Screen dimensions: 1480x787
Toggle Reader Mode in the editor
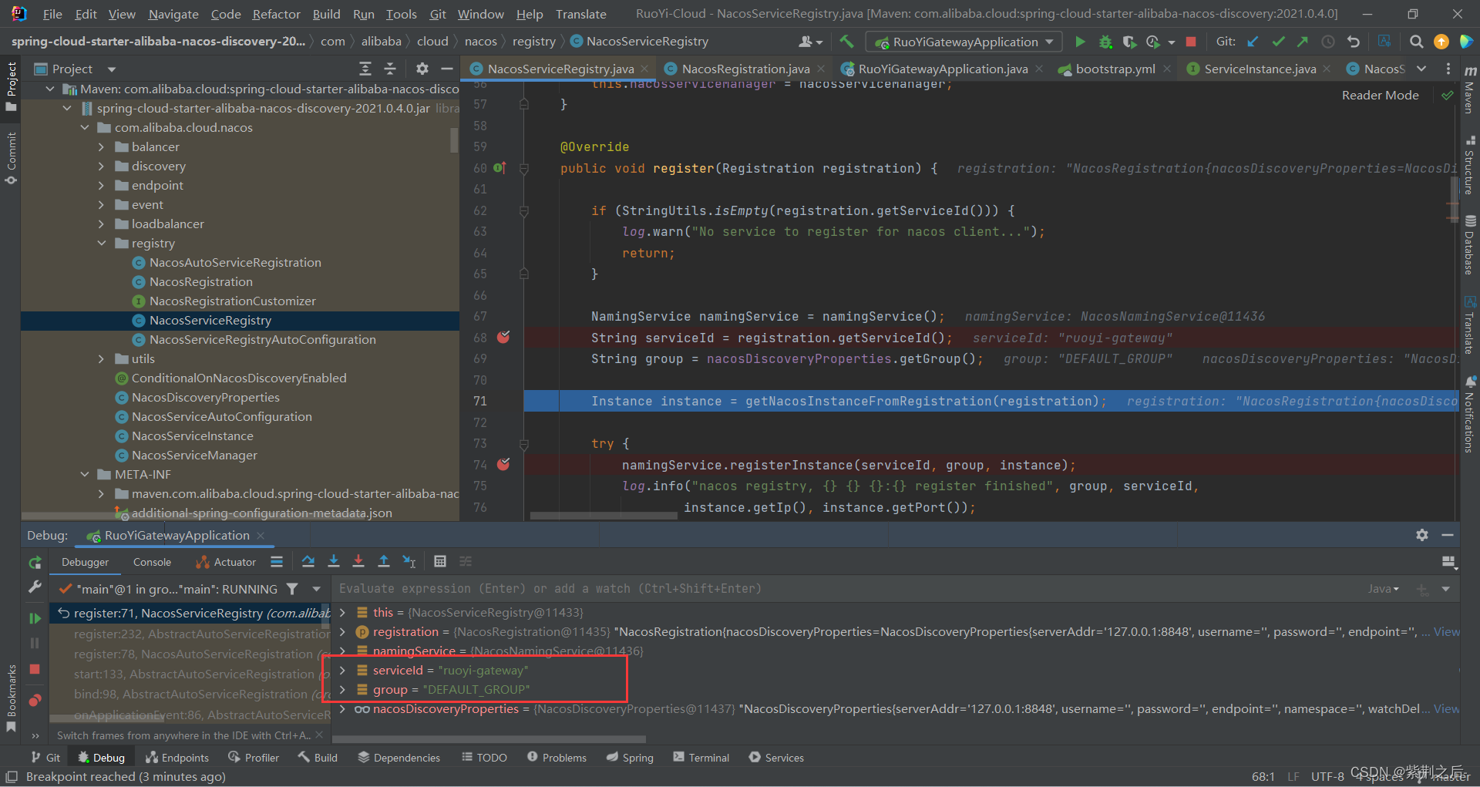pos(1380,95)
